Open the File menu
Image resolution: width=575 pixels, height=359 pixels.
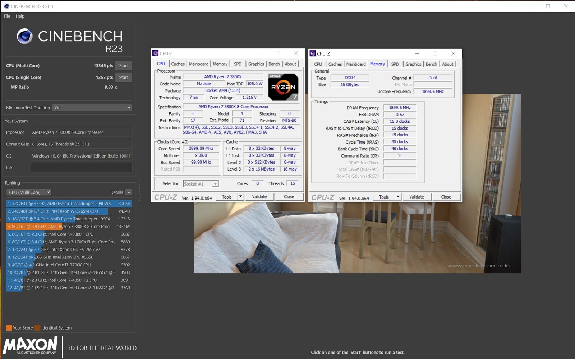tap(7, 16)
